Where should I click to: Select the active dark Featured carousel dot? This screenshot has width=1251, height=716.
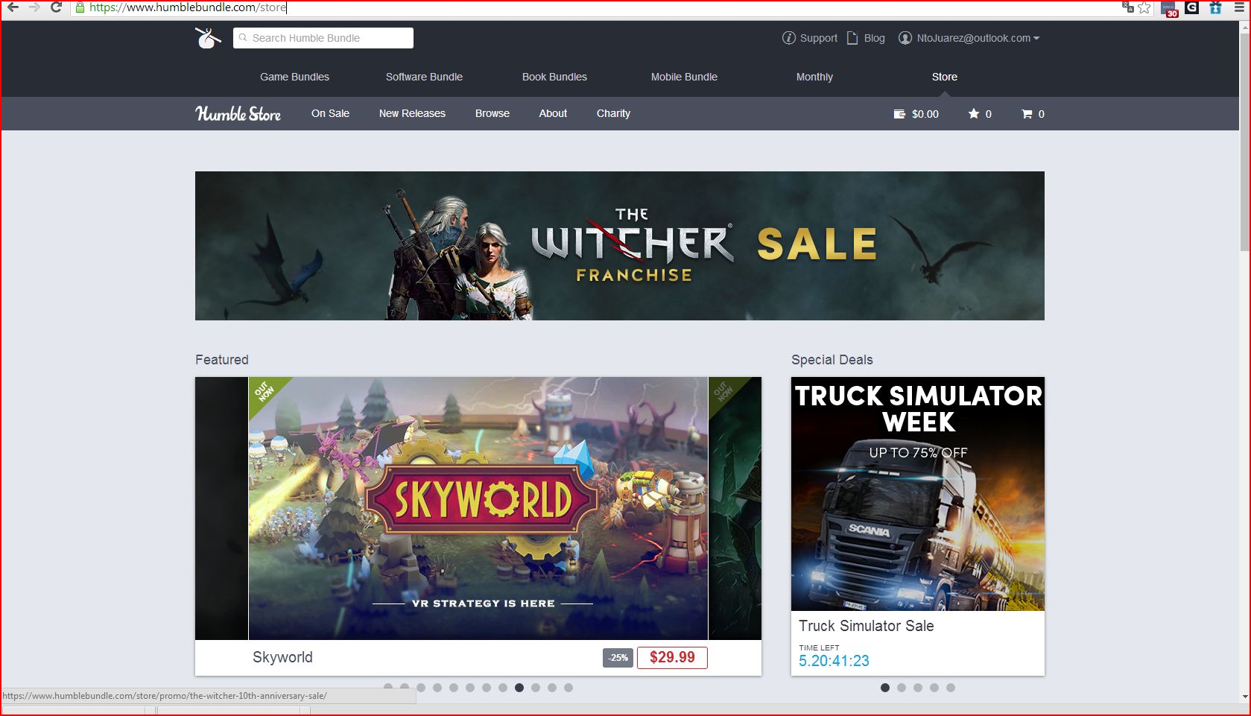tap(519, 688)
